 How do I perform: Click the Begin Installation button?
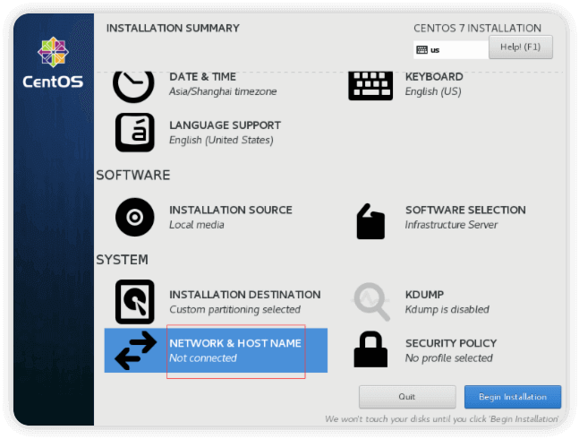click(x=513, y=397)
